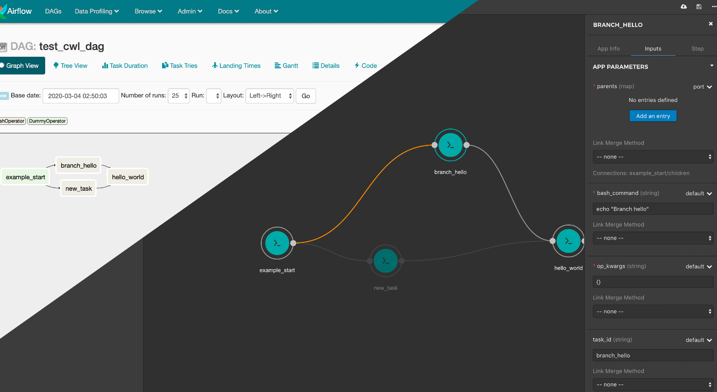The image size is (717, 392).
Task: Change Layout direction dropdown from Left->Right
Action: tap(269, 96)
